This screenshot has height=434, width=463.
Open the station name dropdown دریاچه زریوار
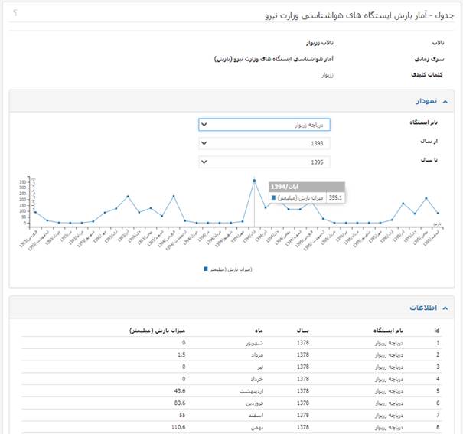pyautogui.click(x=265, y=125)
